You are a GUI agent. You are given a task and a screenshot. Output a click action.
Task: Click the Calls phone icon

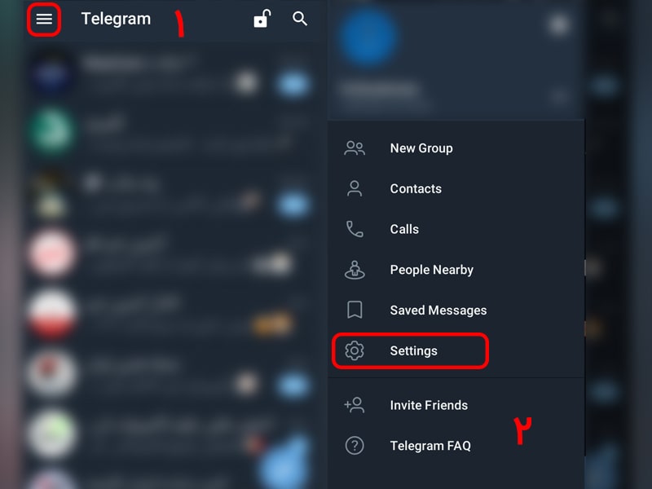click(355, 229)
